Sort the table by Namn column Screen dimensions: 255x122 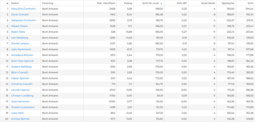tap(15, 3)
